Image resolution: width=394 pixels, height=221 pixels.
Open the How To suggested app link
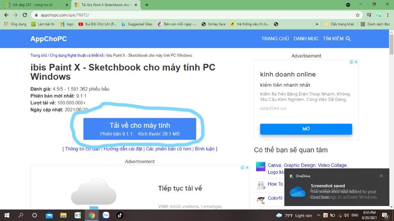275,184
